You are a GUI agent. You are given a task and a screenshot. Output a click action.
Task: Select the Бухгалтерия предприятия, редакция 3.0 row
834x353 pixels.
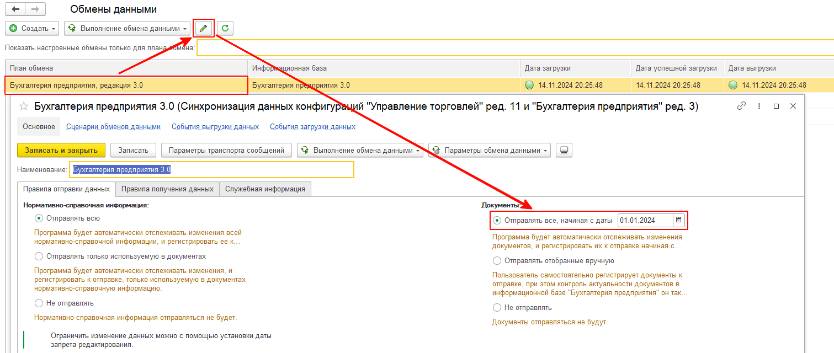[126, 85]
